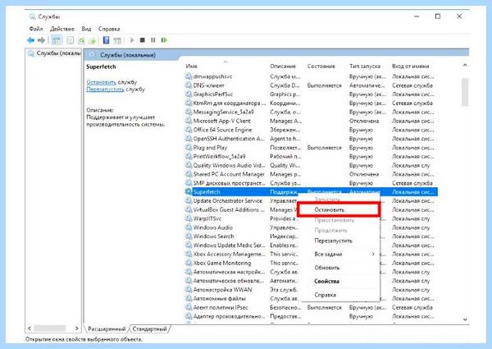Toggle the action pane toolbar icon

117,40
